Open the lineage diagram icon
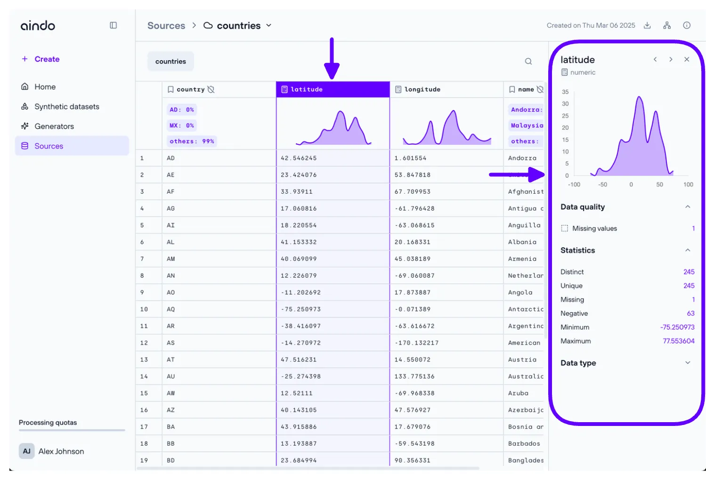This screenshot has height=480, width=706. point(667,25)
